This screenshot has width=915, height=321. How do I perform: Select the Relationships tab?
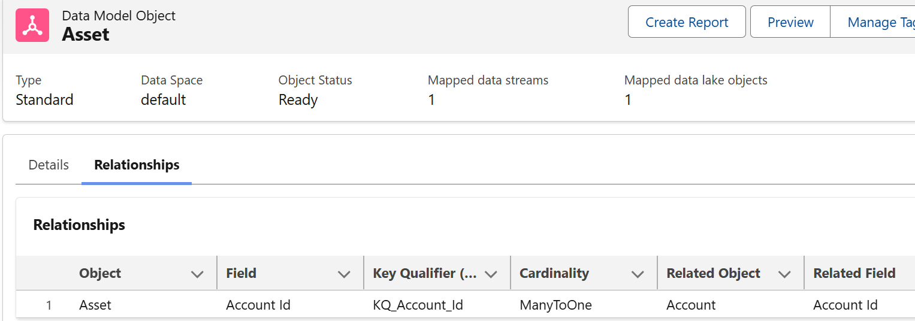(137, 165)
